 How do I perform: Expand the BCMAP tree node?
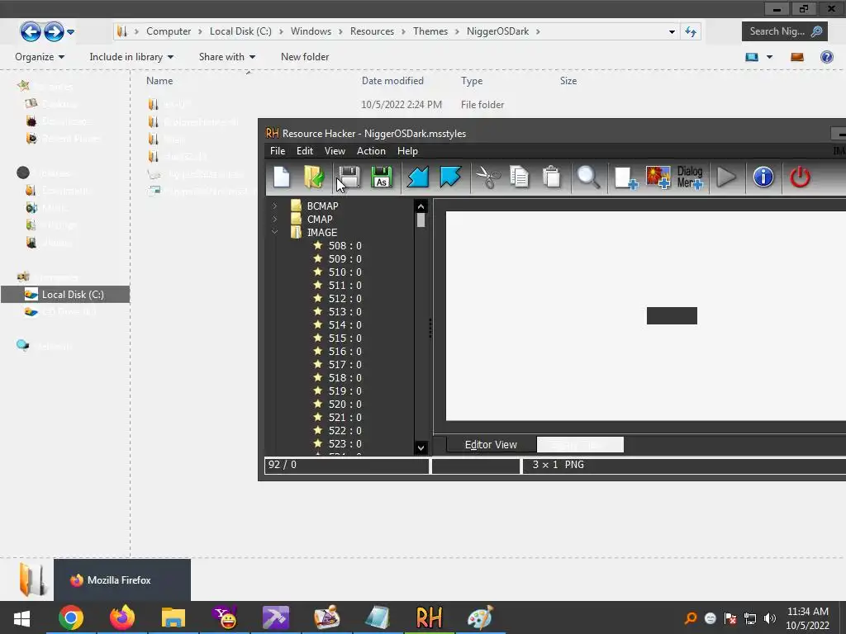pyautogui.click(x=274, y=206)
